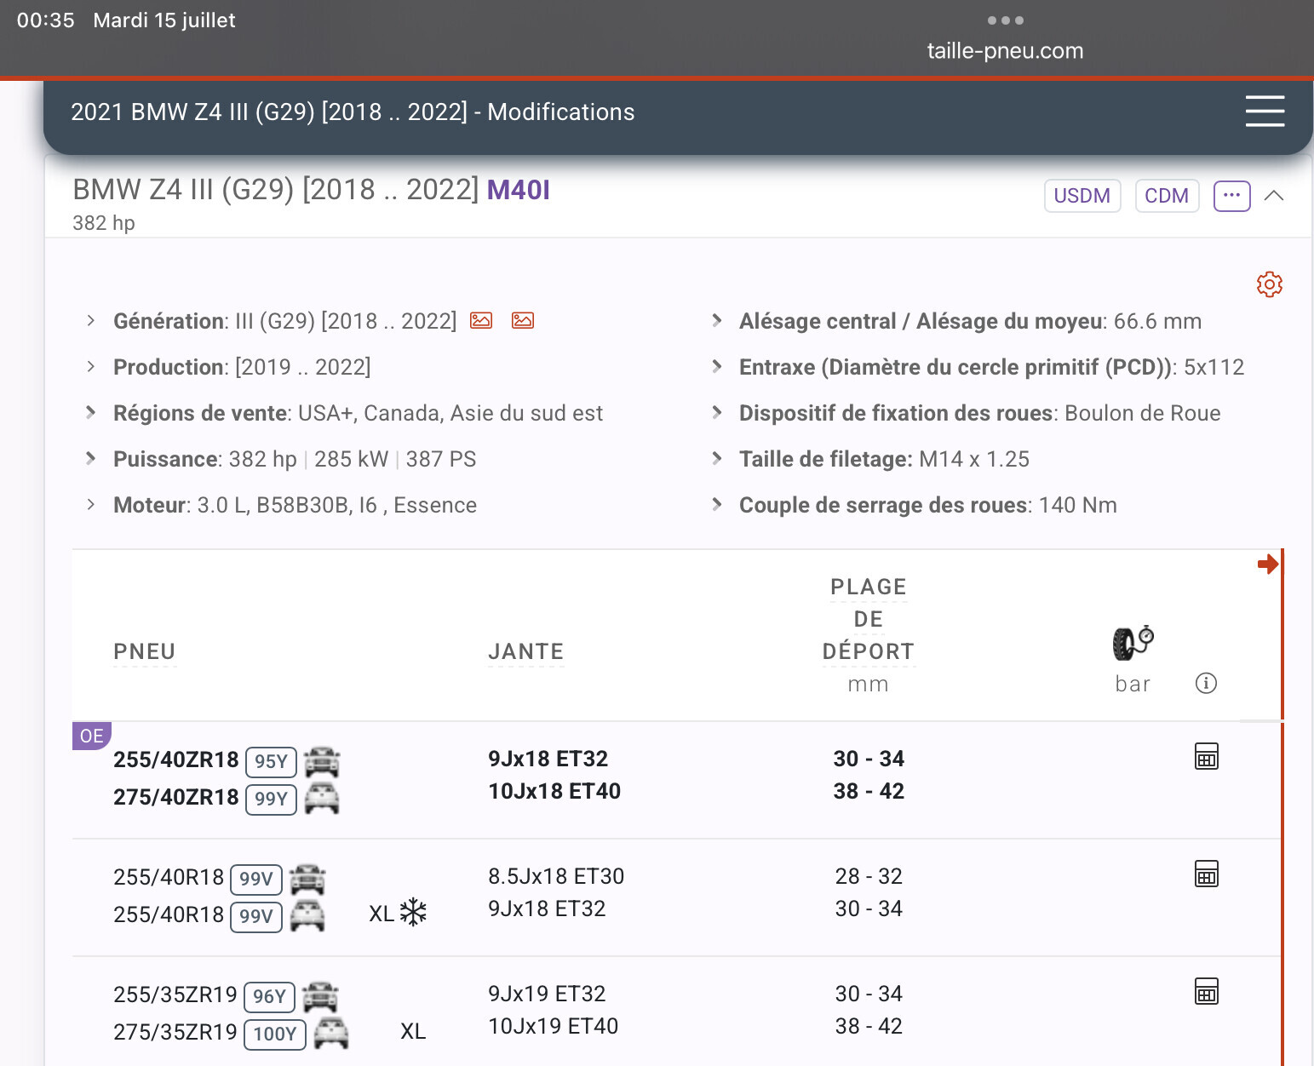This screenshot has height=1066, width=1314.
Task: Click the bar pressure unit label
Action: (x=1133, y=684)
